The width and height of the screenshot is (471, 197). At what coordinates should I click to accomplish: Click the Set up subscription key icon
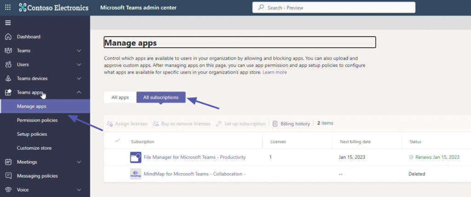click(x=218, y=124)
